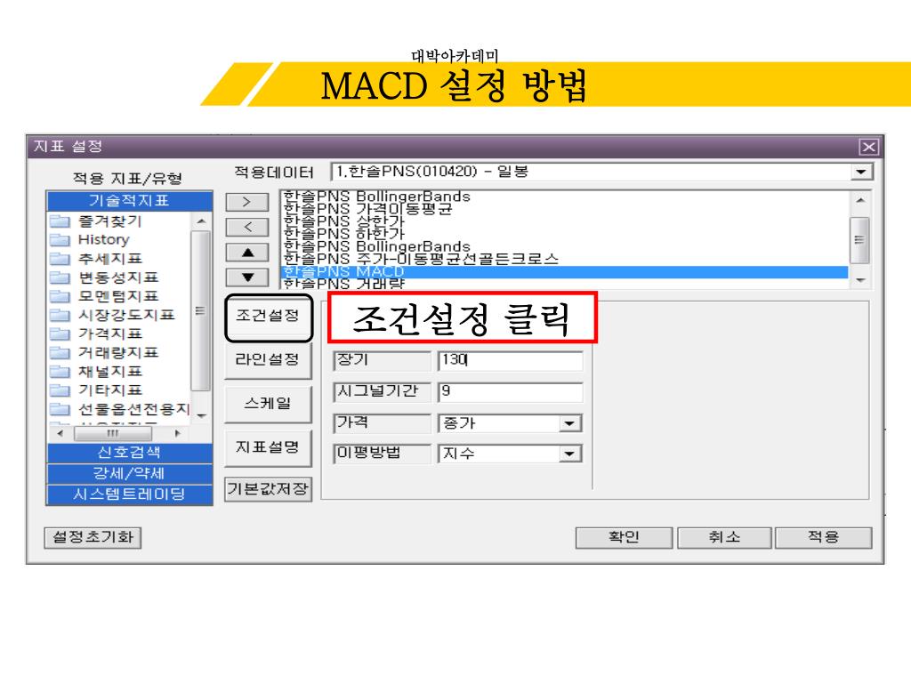Move indicator down with black down-triangle button
The height and width of the screenshot is (683, 911).
point(247,277)
